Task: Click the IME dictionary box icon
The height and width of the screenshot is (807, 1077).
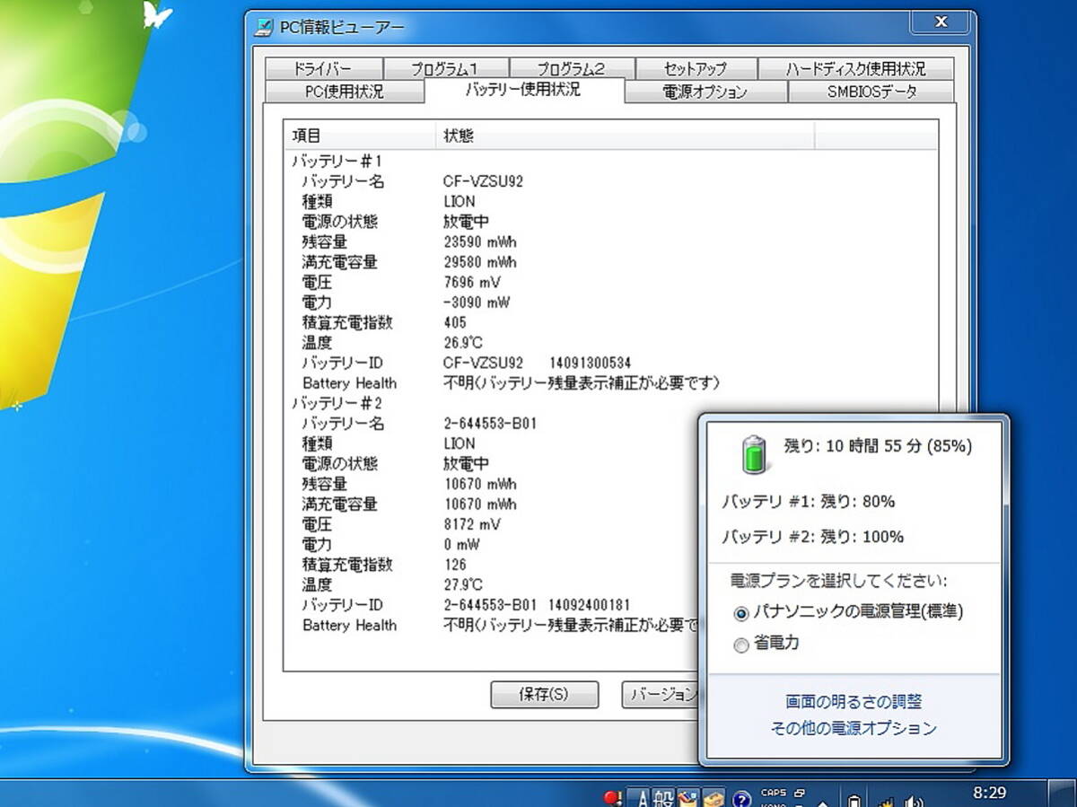Action: tap(714, 797)
